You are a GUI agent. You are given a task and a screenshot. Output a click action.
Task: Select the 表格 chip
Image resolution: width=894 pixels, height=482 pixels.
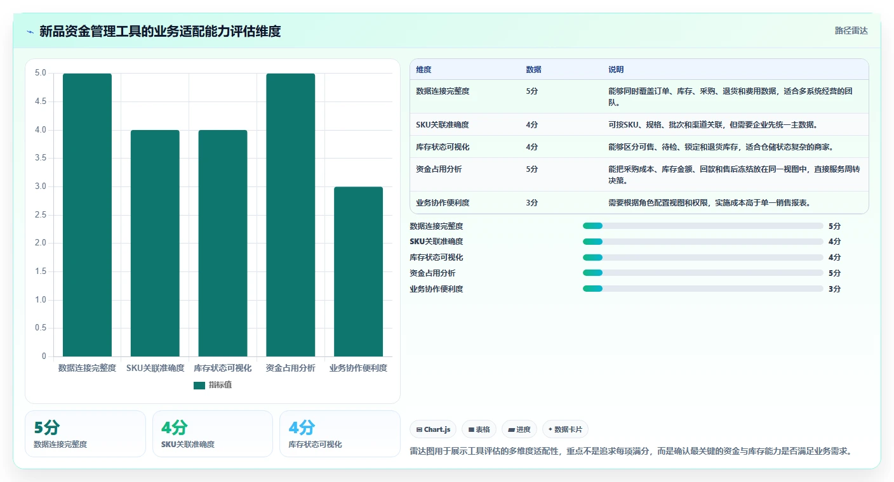(x=479, y=429)
